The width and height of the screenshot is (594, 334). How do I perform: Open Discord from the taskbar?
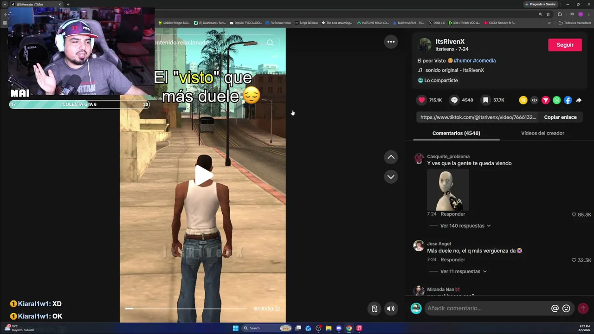(339, 328)
